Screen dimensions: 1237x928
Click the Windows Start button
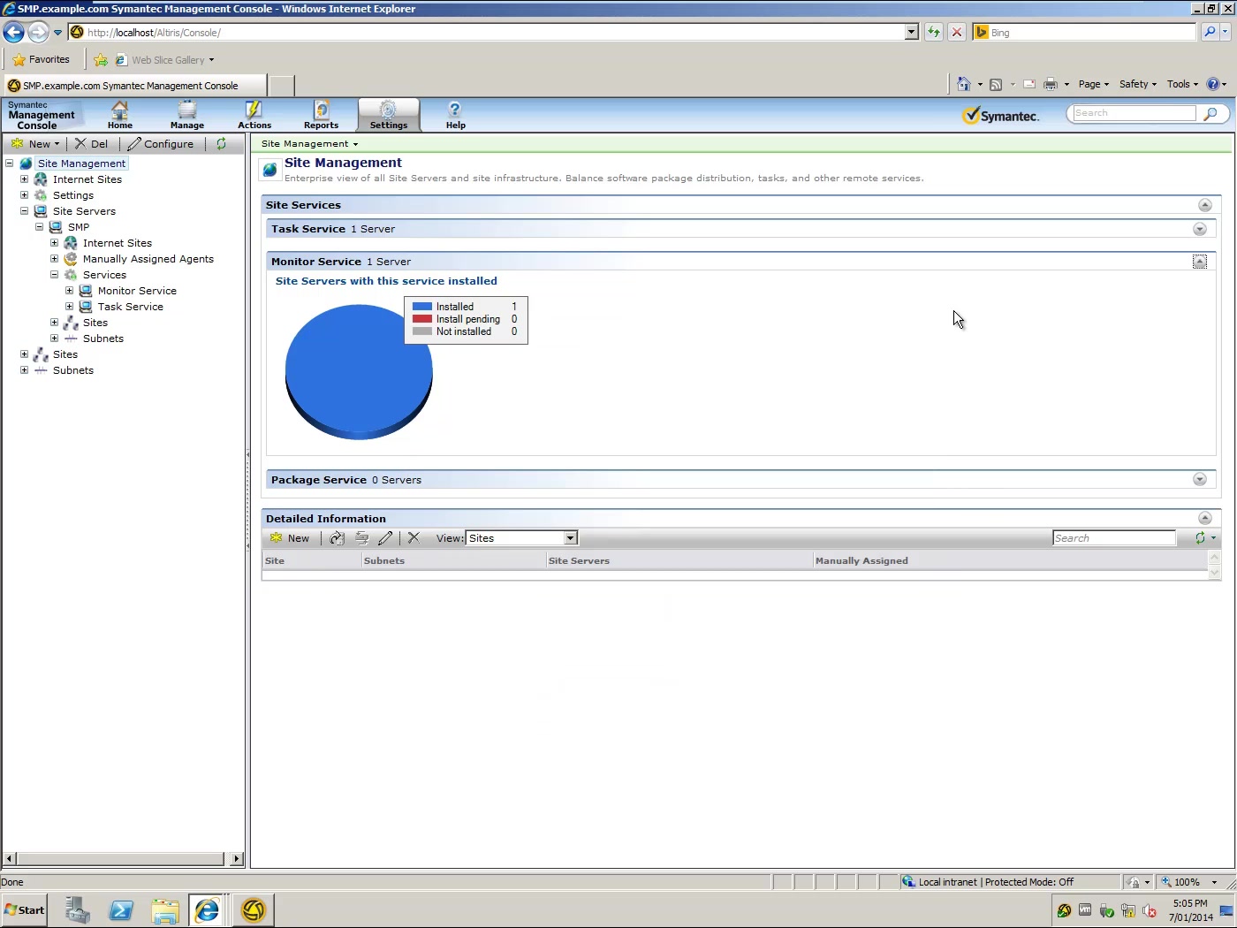point(24,909)
